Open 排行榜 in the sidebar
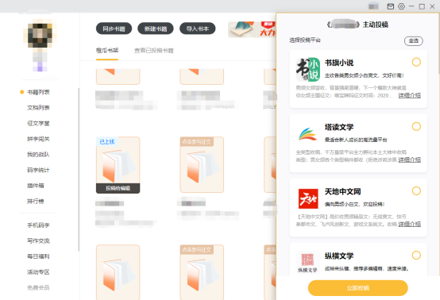This screenshot has width=440, height=300. click(36, 202)
